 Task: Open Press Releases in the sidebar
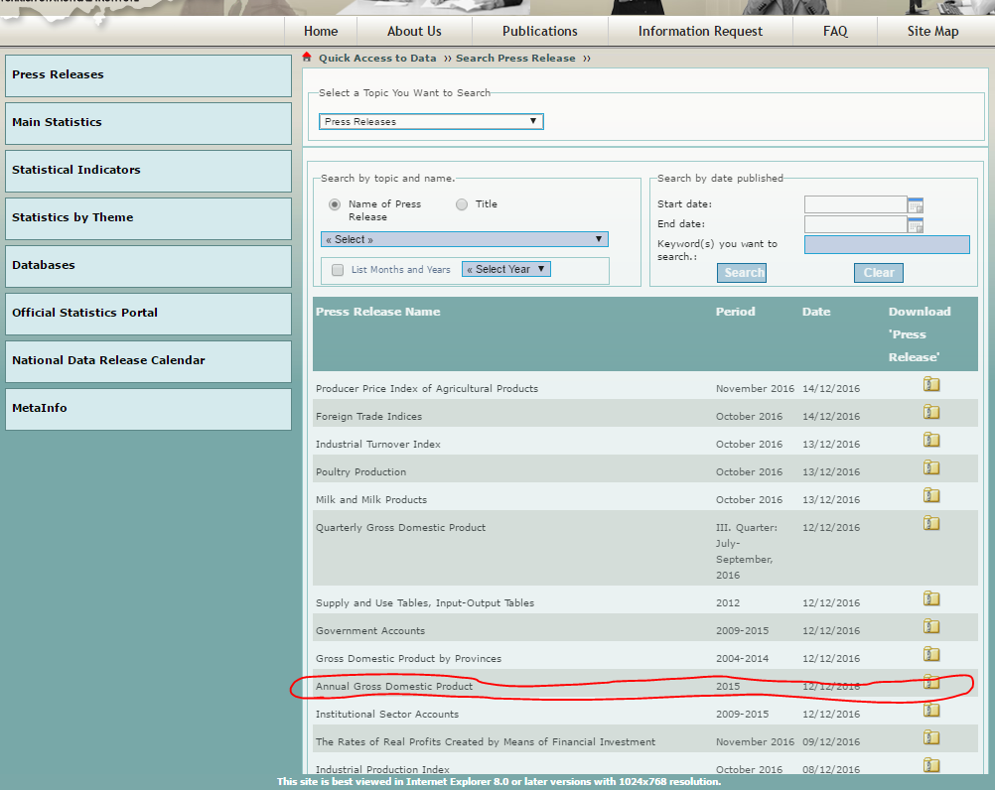pyautogui.click(x=149, y=75)
